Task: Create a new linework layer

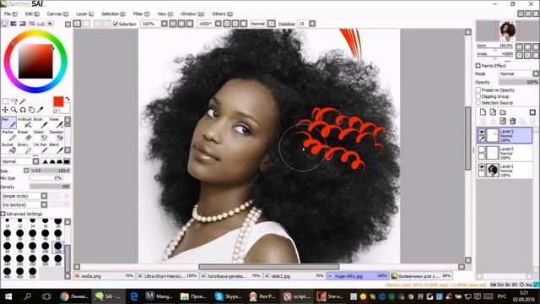Action: pos(493,112)
